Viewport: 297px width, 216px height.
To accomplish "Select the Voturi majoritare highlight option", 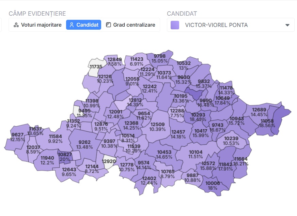I will point(37,25).
